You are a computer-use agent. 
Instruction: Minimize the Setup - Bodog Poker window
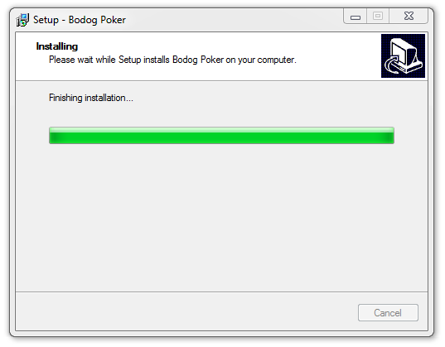[x=355, y=17]
